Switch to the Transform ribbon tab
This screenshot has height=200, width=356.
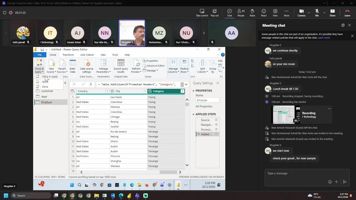(x=68, y=55)
